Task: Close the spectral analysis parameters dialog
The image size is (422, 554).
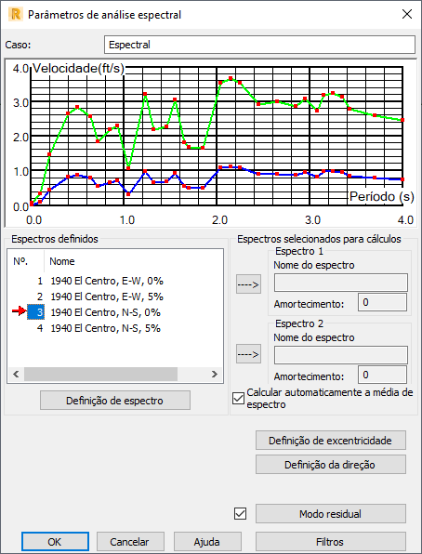Action: (407, 14)
